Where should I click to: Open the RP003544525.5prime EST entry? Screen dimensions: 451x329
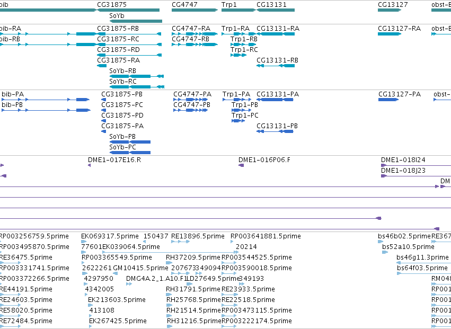tap(257, 257)
